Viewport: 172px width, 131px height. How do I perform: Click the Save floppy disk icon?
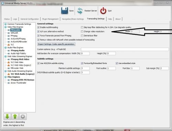tap(65, 11)
